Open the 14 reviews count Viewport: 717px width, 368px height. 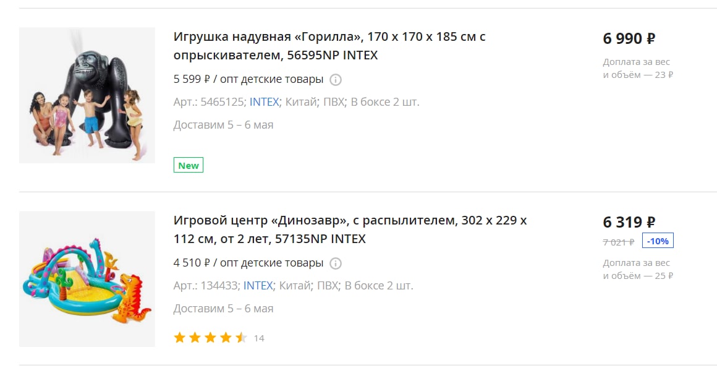(259, 338)
